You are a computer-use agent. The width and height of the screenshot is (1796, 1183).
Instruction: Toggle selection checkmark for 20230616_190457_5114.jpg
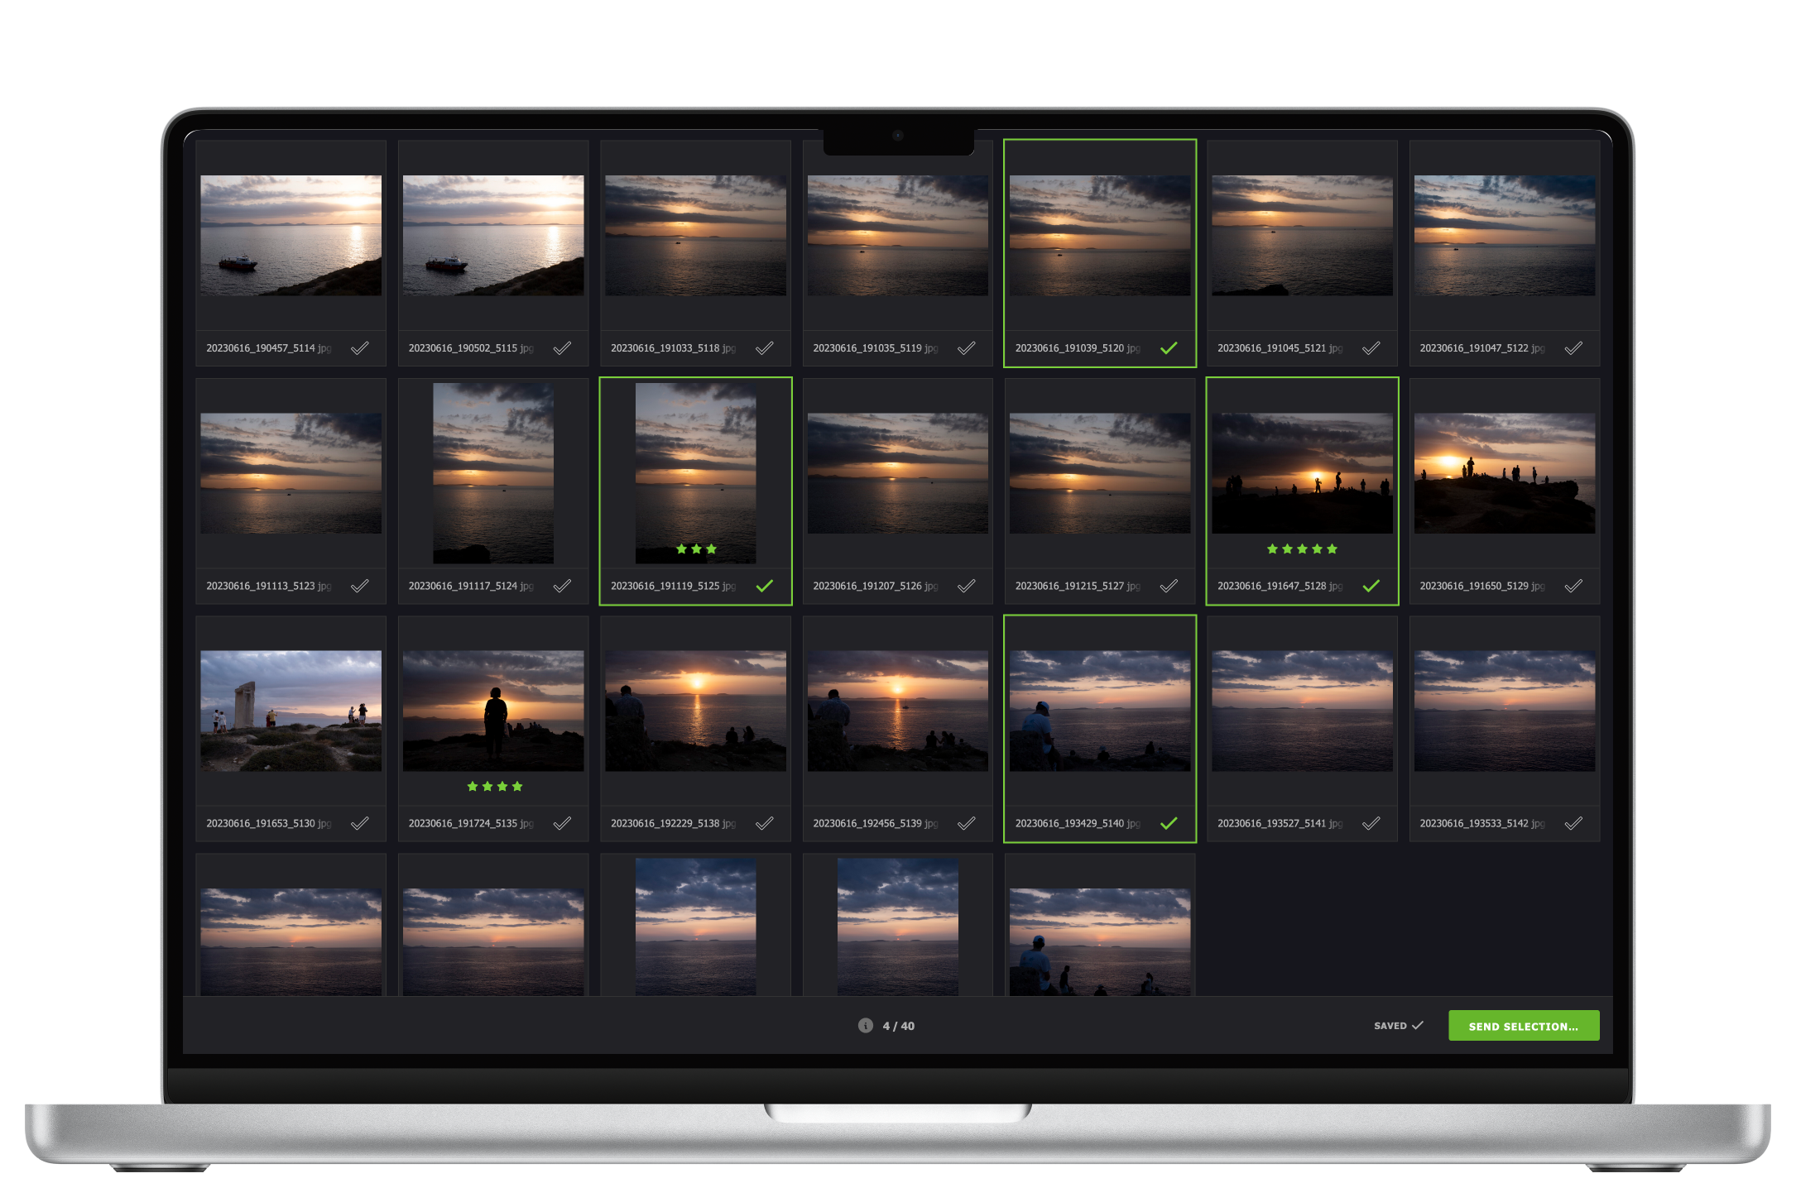[x=359, y=348]
